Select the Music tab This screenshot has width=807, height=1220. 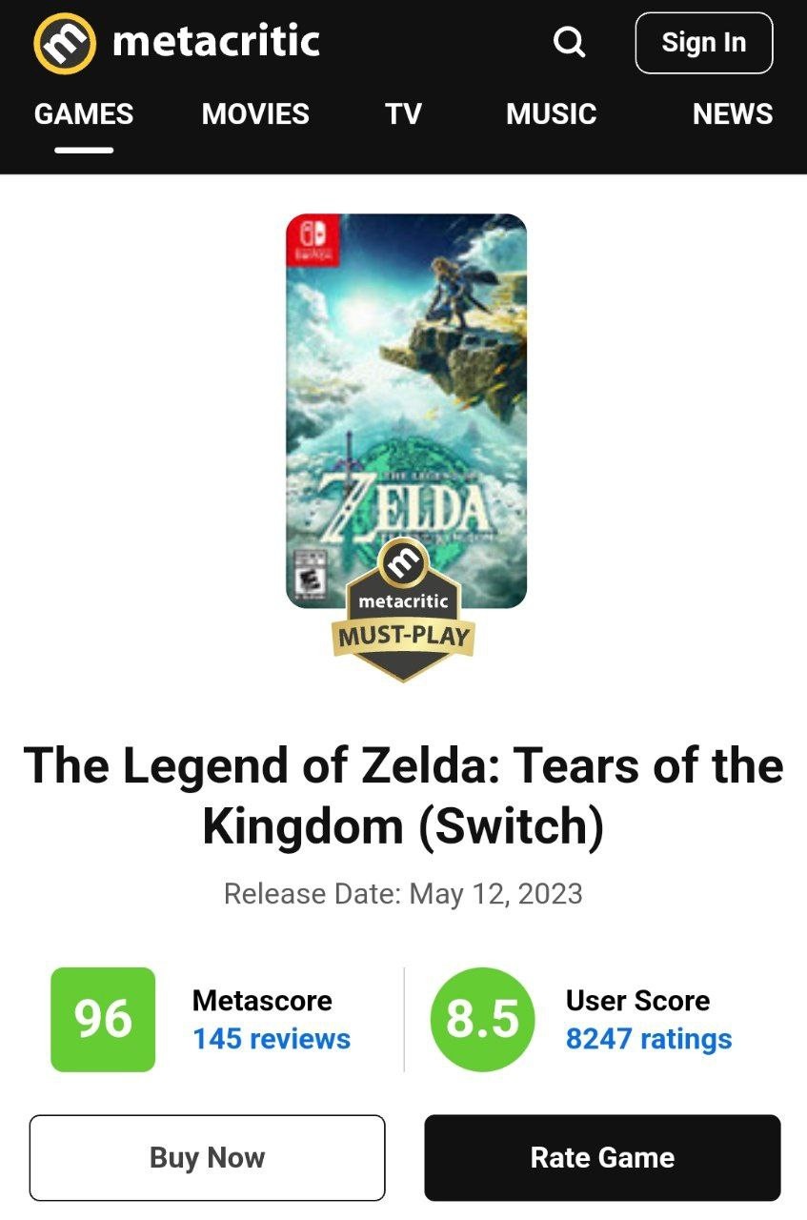tap(551, 114)
